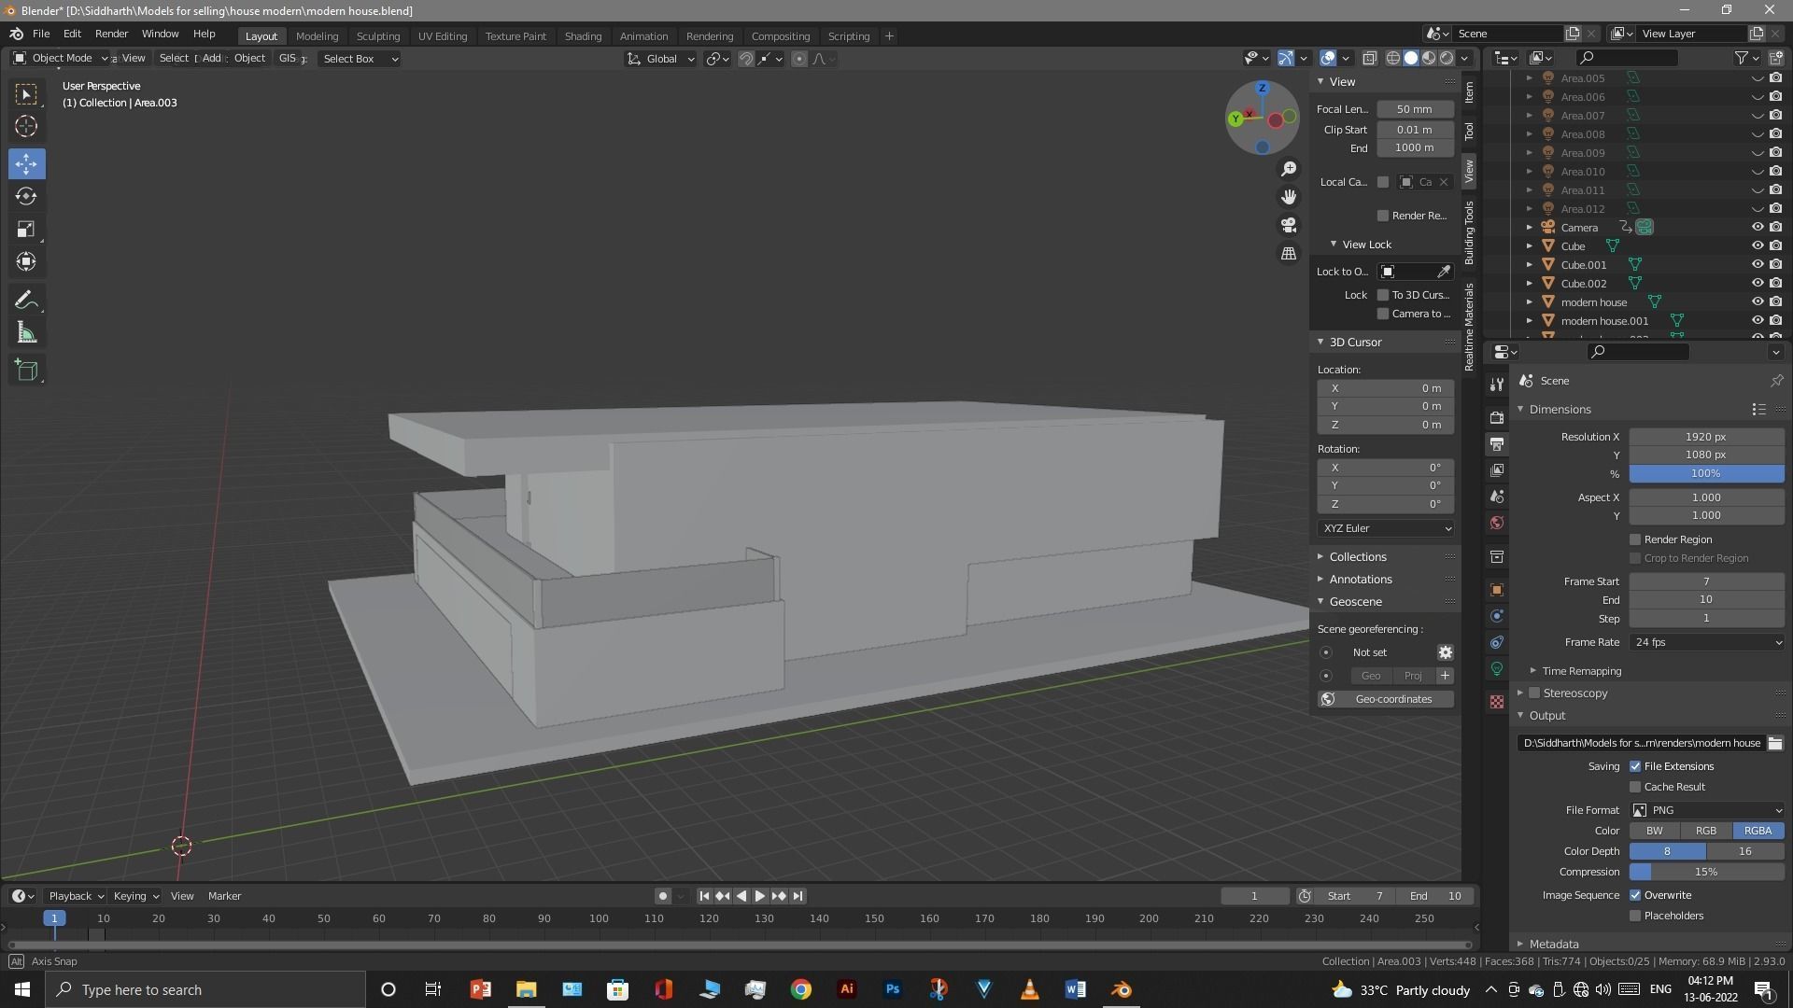The width and height of the screenshot is (1793, 1008).
Task: Click the pan view hand icon
Action: (1289, 197)
